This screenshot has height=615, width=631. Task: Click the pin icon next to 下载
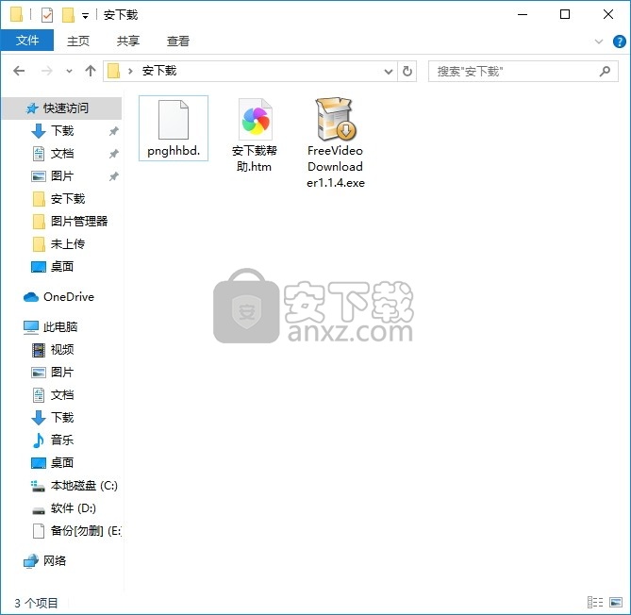(x=114, y=131)
